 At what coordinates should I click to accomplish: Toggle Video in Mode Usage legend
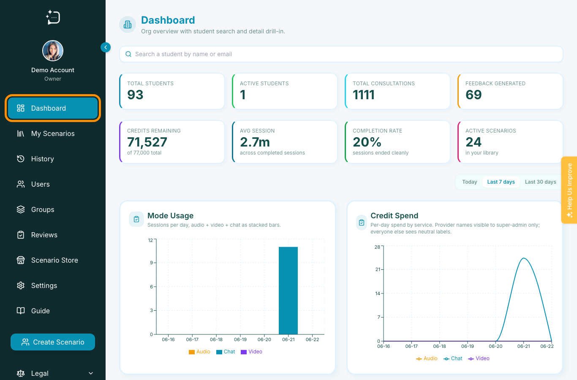(251, 352)
